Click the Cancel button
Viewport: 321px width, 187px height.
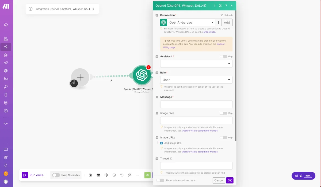pyautogui.click(x=219, y=180)
